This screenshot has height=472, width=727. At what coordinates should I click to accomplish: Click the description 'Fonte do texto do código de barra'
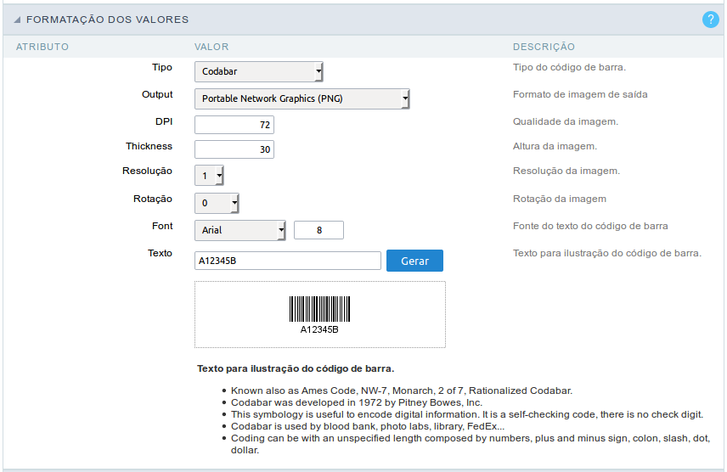pyautogui.click(x=590, y=227)
